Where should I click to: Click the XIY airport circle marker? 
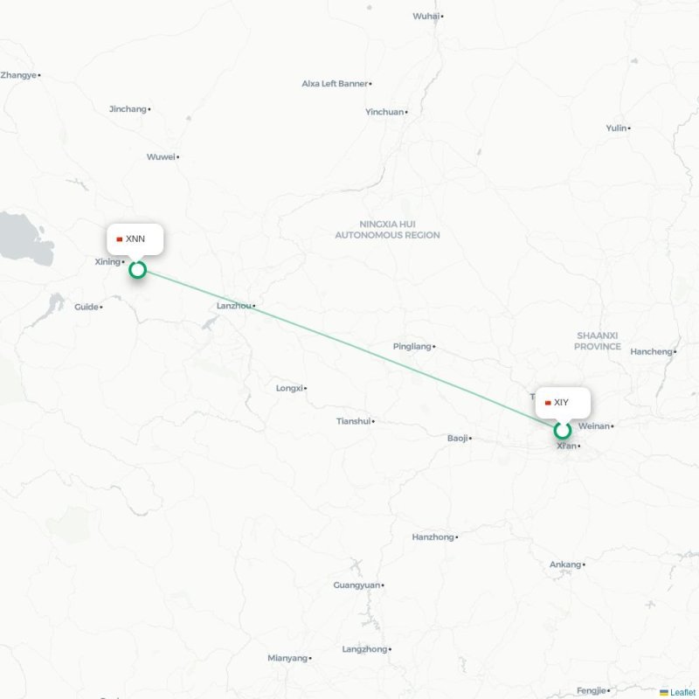(563, 431)
